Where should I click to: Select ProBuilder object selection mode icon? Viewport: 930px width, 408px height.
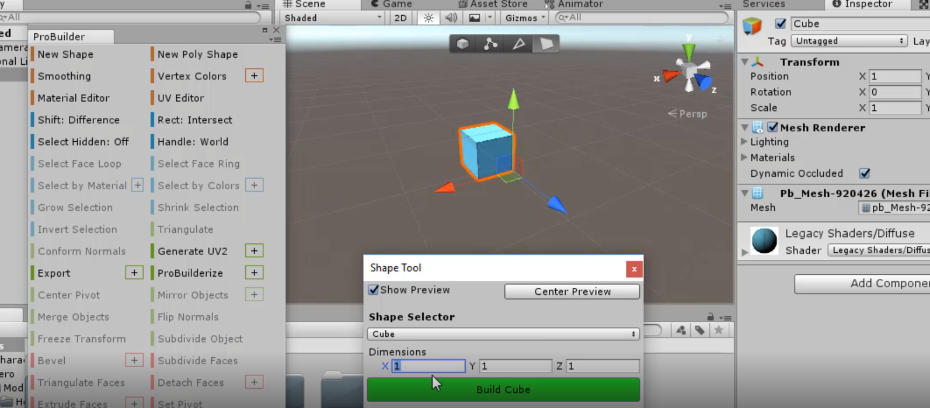[463, 44]
